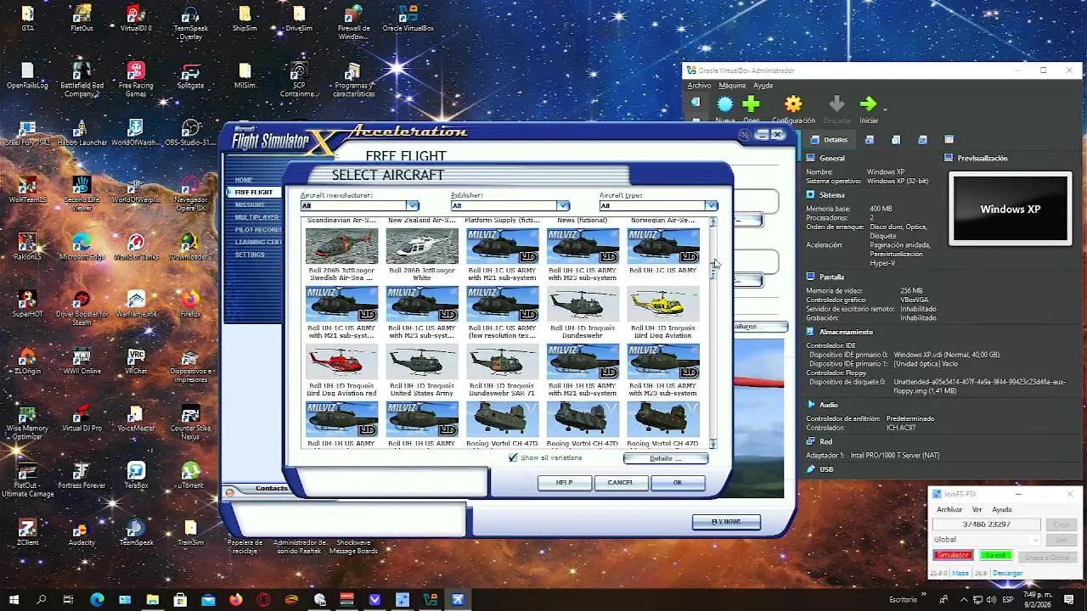Pick the Bell 206B JetRanger White aircraft
The height and width of the screenshot is (611, 1087).
tap(422, 247)
